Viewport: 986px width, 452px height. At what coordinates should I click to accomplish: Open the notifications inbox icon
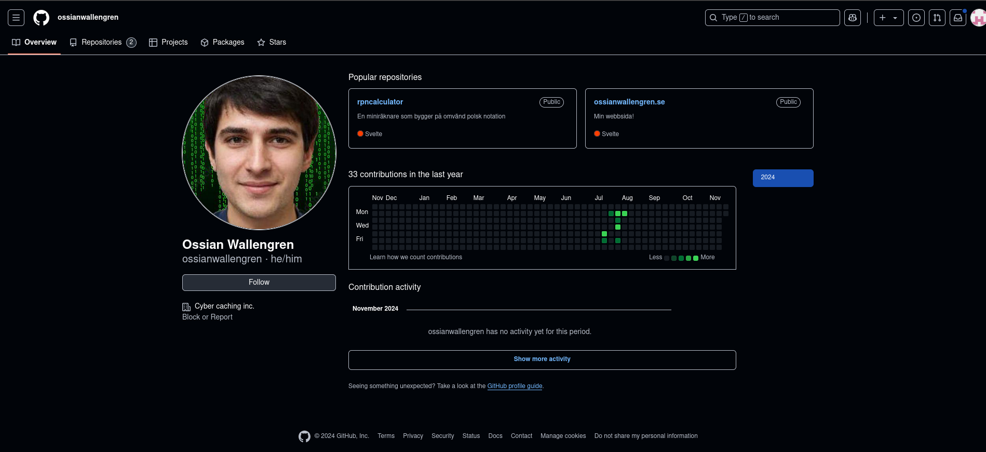pyautogui.click(x=958, y=18)
